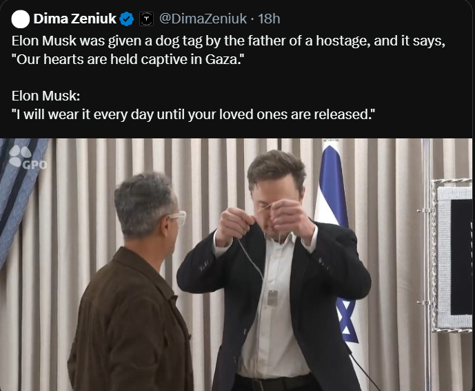
Task: Click the framed plaque on right wall
Action: coord(452,256)
